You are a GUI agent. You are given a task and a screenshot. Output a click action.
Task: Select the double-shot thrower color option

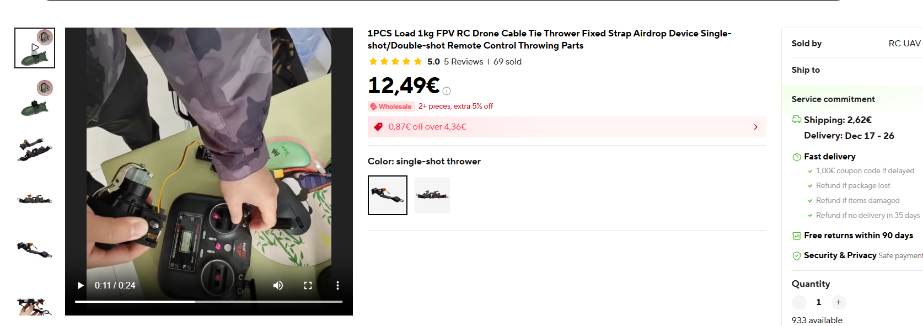tap(432, 195)
